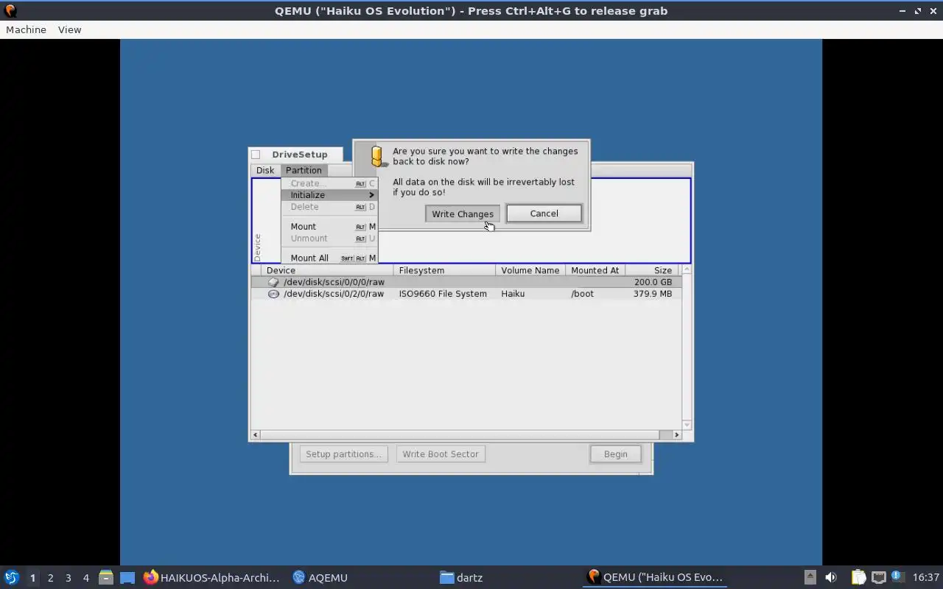Screen dimensions: 943x589
Task: Click the DriveSetup title tab
Action: click(x=300, y=155)
